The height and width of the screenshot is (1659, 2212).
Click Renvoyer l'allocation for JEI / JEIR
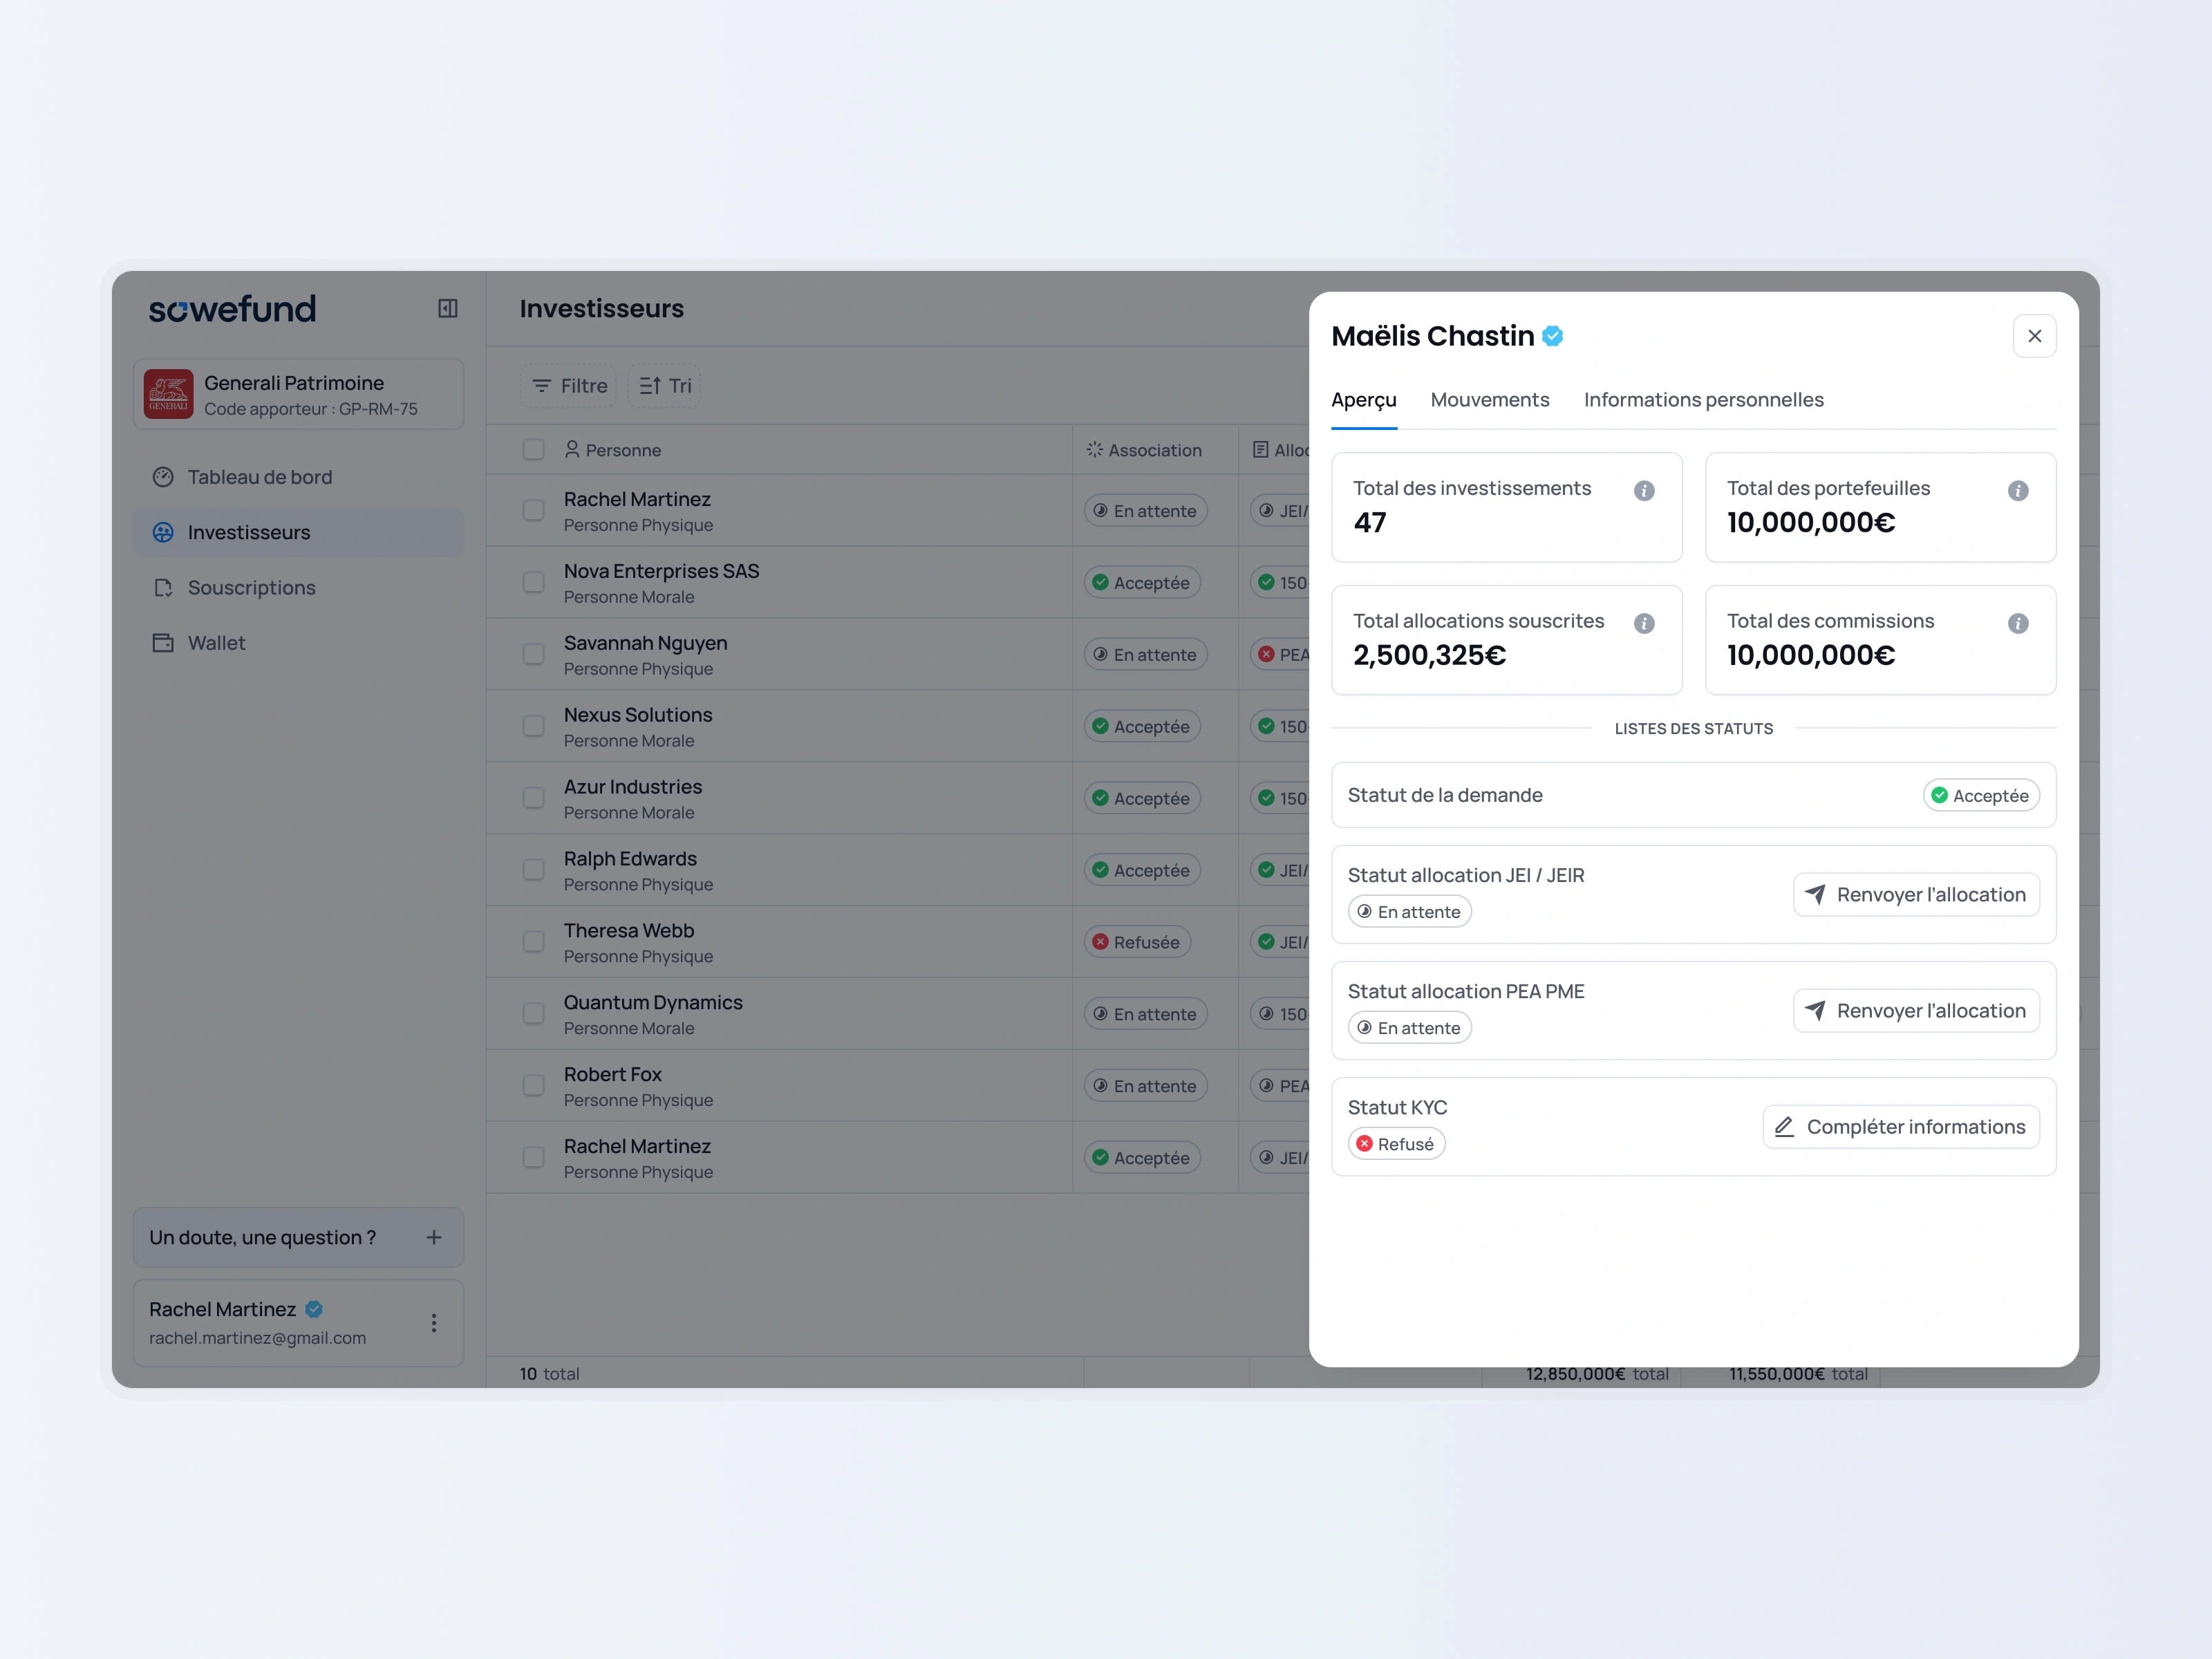pyautogui.click(x=1915, y=895)
